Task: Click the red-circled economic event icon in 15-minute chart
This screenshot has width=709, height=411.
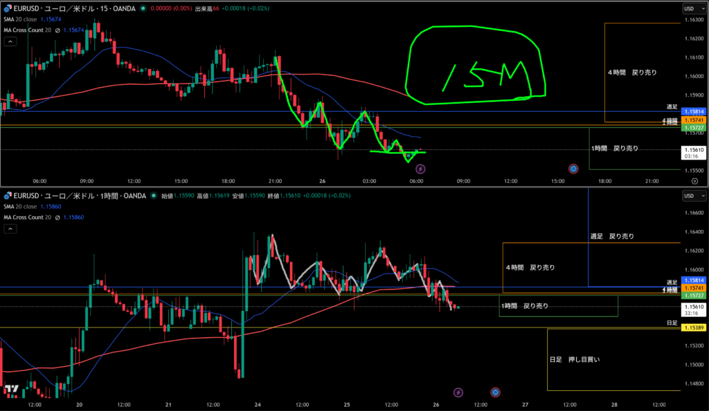Action: [573, 168]
